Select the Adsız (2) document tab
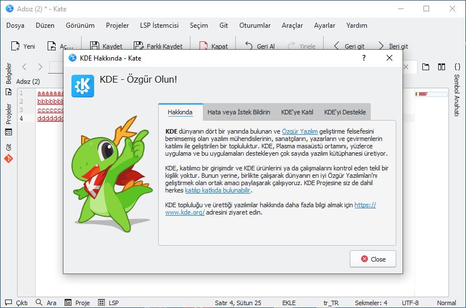Viewport: 466px width, 308px height. [28, 82]
